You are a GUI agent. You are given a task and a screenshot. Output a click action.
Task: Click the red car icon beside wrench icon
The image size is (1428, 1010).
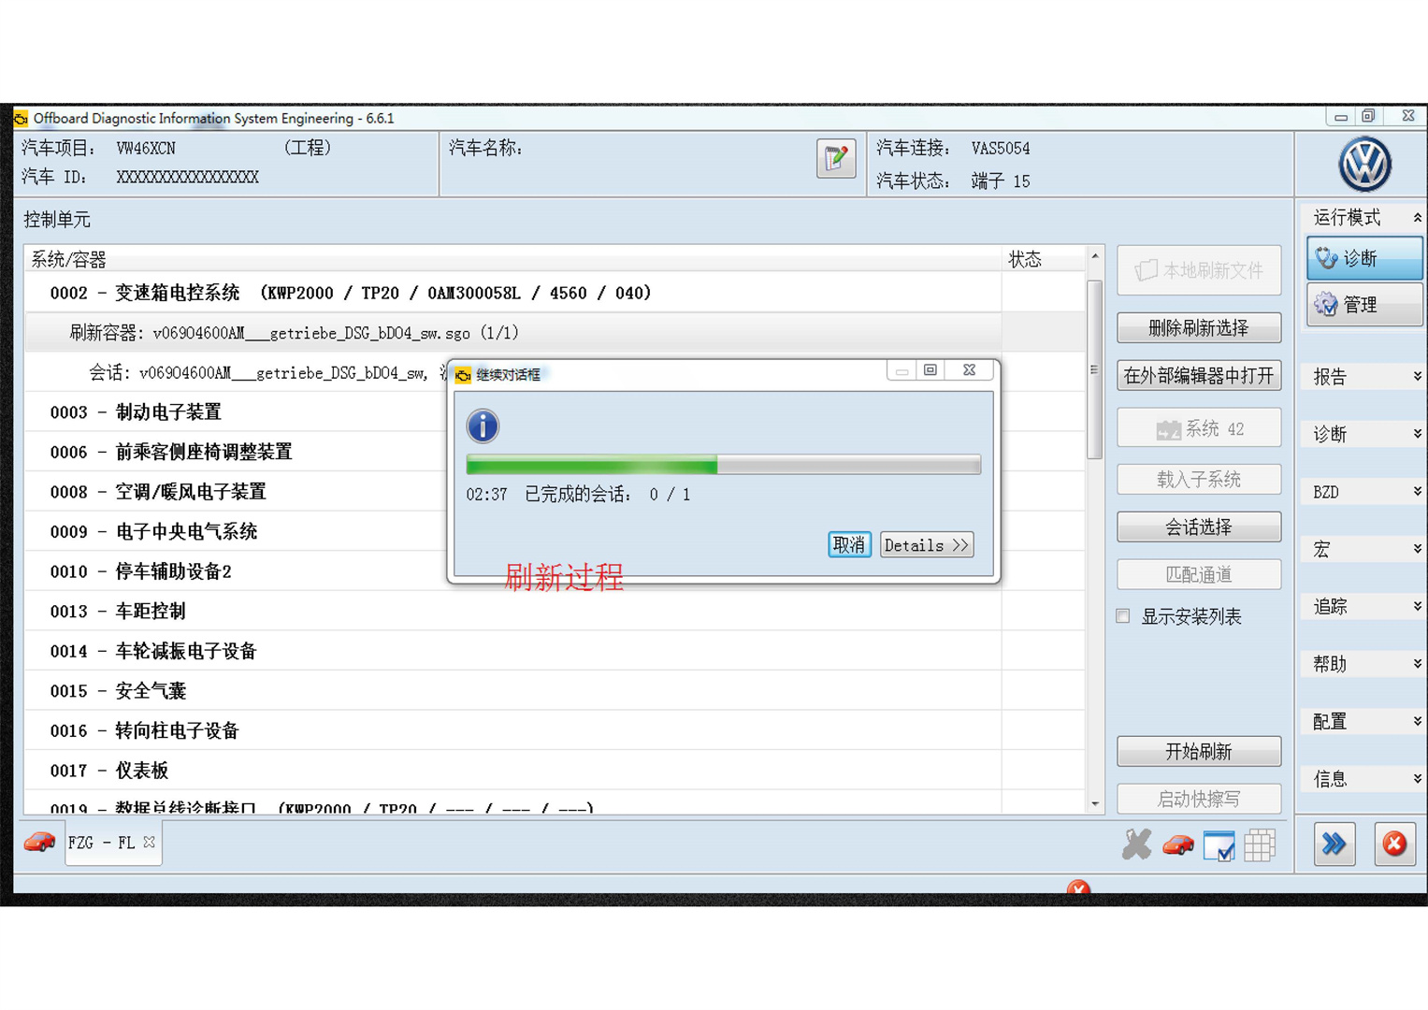coord(1177,845)
